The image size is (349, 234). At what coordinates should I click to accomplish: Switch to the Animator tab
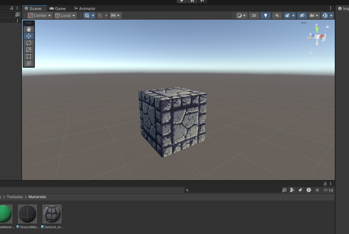point(85,8)
